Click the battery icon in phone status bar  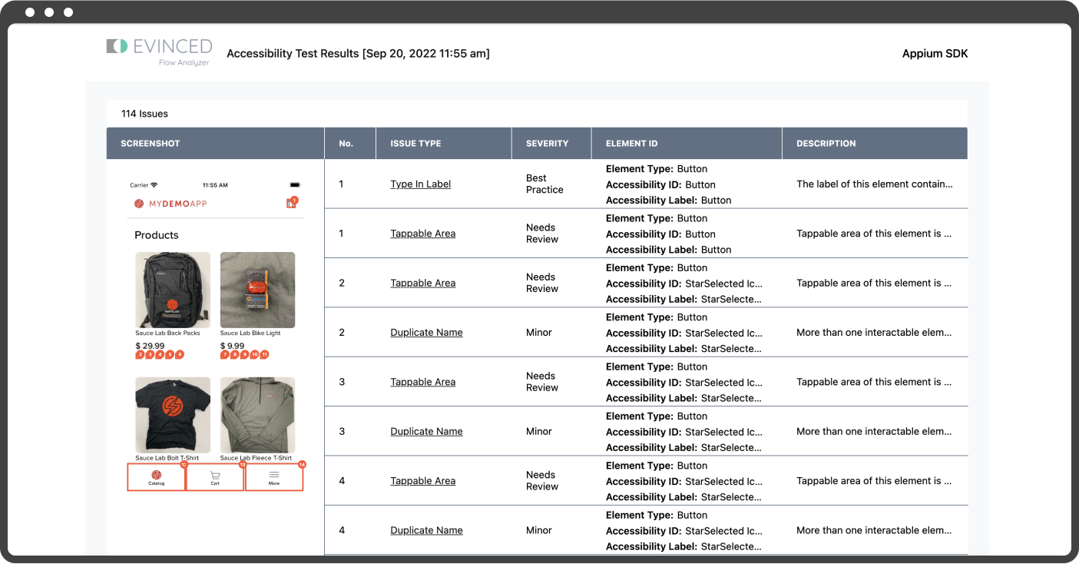295,185
